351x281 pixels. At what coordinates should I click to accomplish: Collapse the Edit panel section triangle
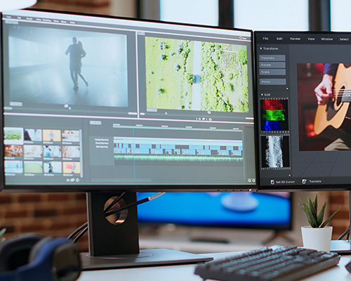click(x=262, y=95)
